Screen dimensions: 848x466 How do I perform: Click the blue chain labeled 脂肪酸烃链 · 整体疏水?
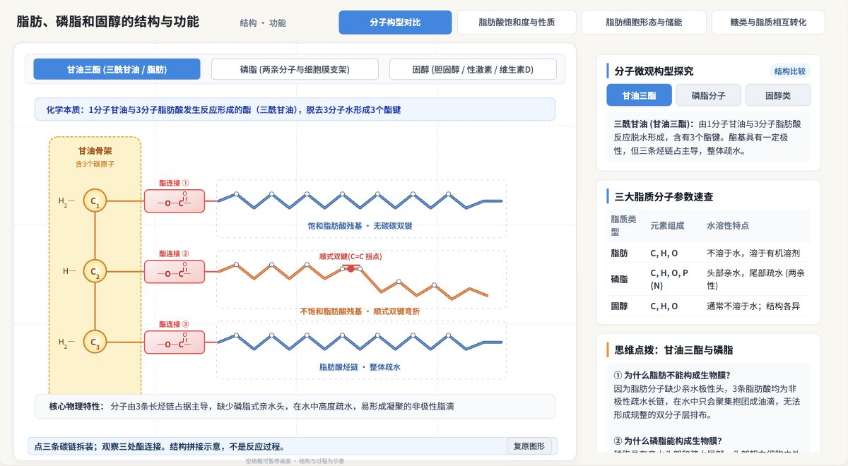pyautogui.click(x=360, y=342)
